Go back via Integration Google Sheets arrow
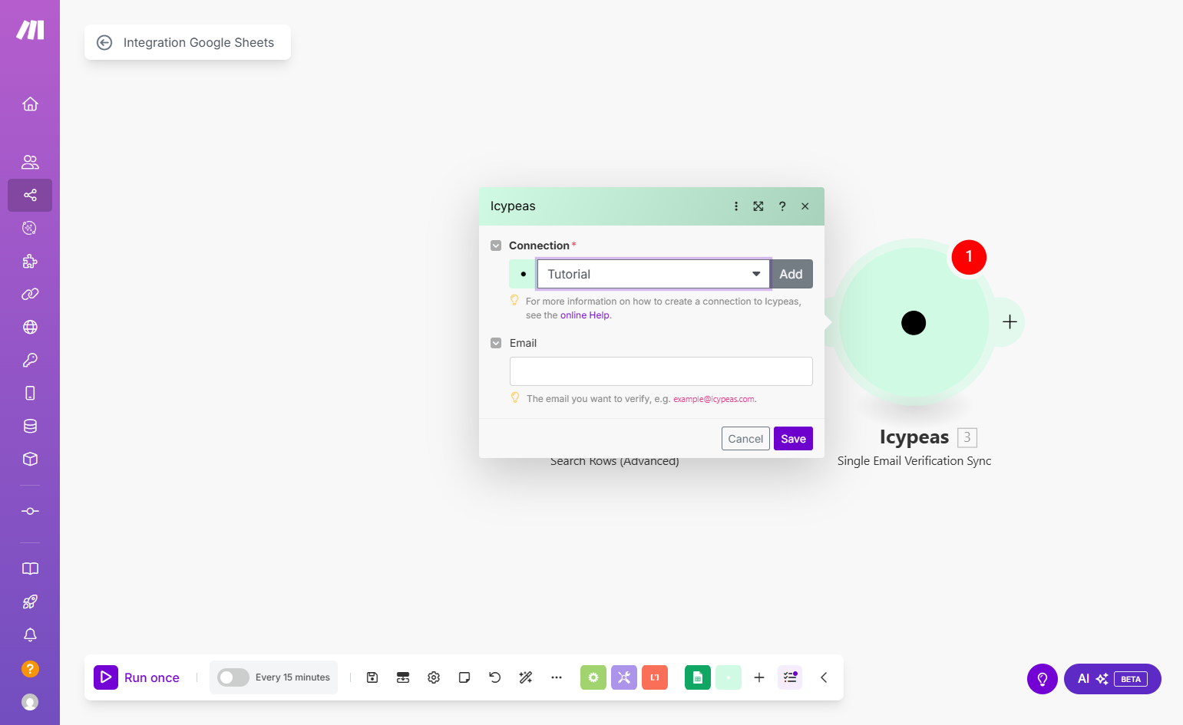This screenshot has height=725, width=1183. click(104, 43)
